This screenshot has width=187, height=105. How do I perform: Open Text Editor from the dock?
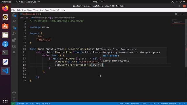point(5,62)
